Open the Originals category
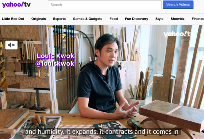The image size is (204, 139). (38, 19)
